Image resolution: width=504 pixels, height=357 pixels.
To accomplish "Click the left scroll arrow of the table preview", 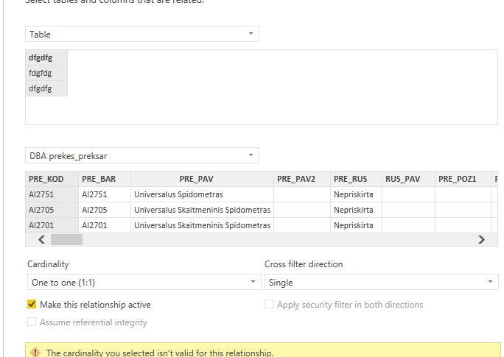I will coord(41,239).
